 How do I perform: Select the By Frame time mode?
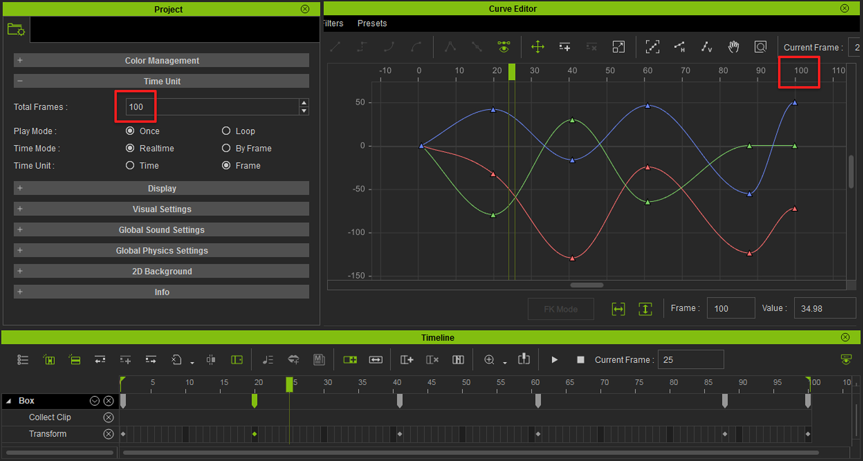click(x=226, y=148)
